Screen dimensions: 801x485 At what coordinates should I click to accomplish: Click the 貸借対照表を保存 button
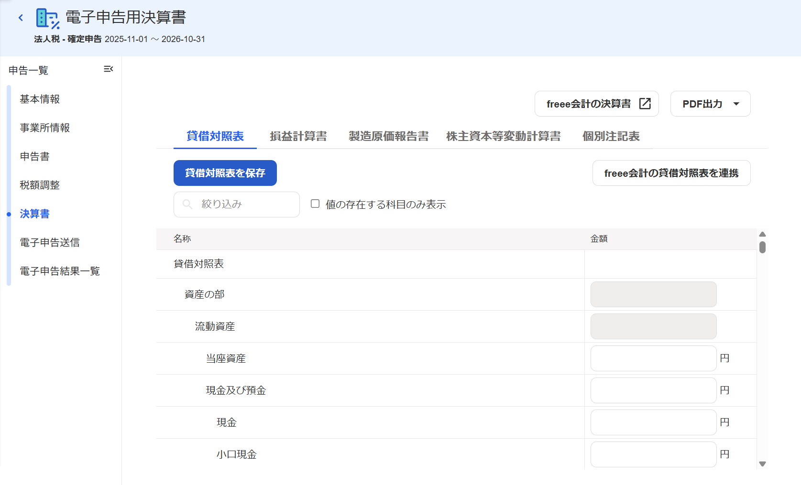[x=225, y=173]
